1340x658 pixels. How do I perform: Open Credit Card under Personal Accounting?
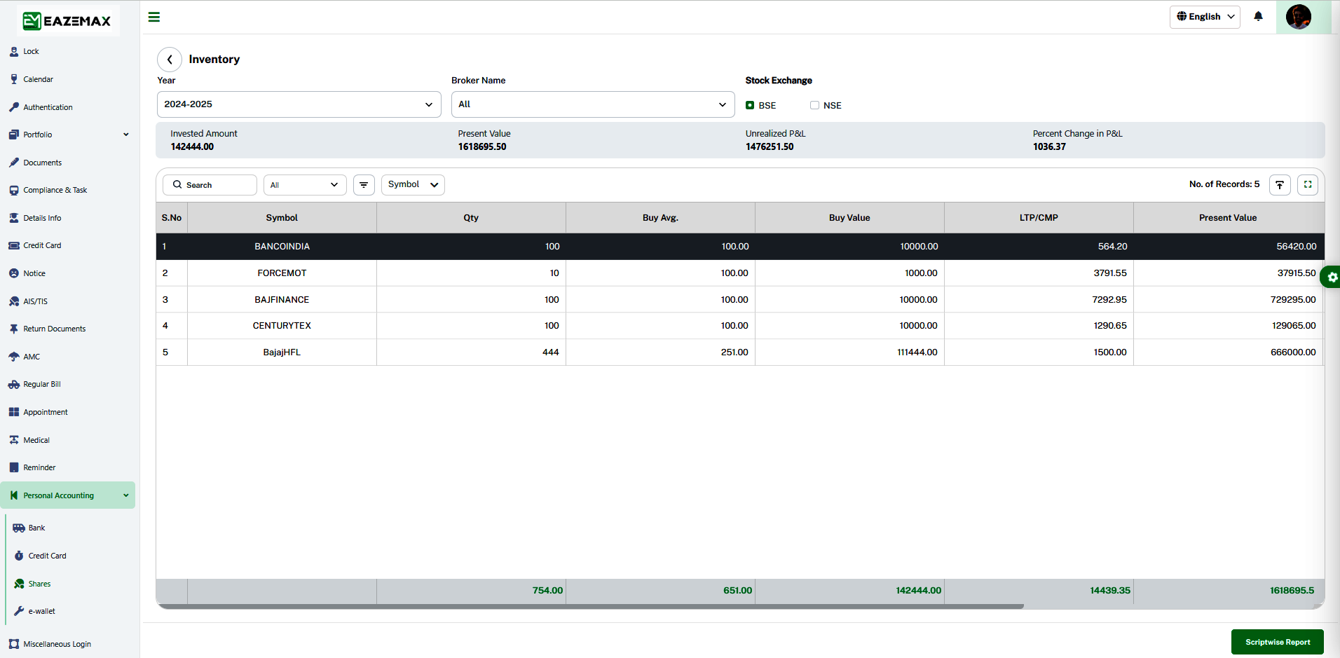47,556
